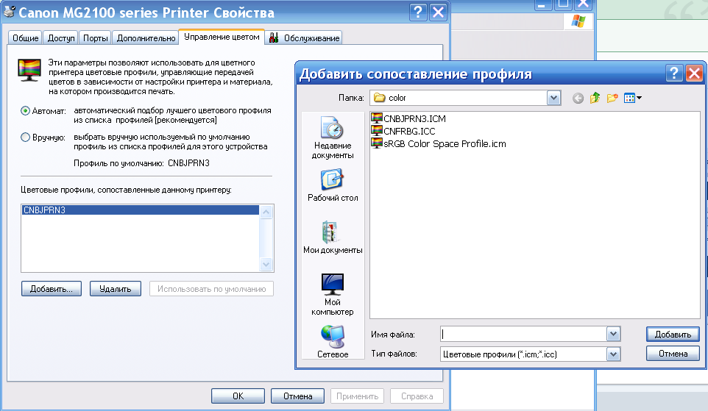Open the Общие tab

pyautogui.click(x=25, y=38)
